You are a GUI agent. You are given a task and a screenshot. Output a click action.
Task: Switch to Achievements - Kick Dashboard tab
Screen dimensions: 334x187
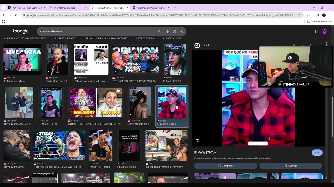click(27, 8)
